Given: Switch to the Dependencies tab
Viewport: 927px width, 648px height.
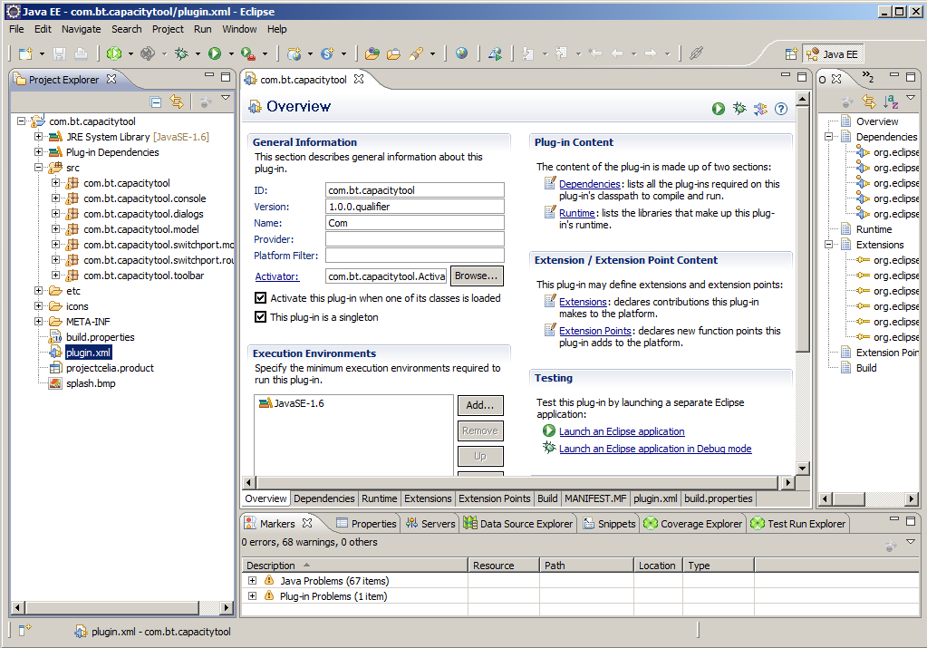Looking at the screenshot, I should (324, 498).
